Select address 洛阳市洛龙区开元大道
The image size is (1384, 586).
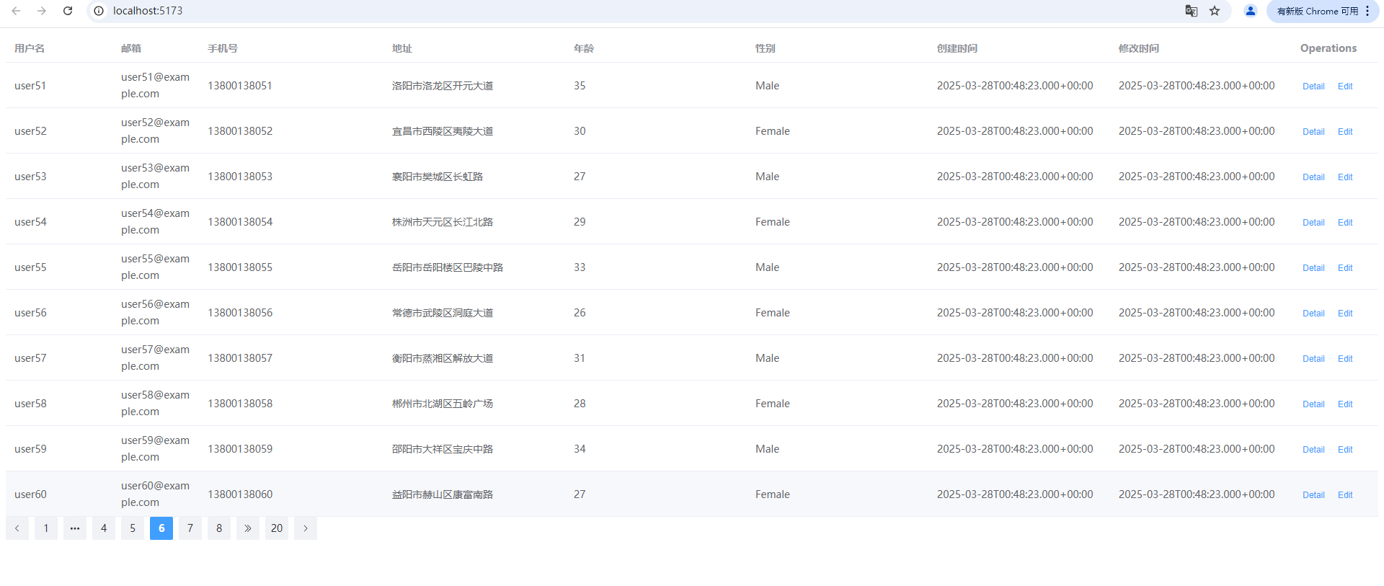(x=443, y=86)
